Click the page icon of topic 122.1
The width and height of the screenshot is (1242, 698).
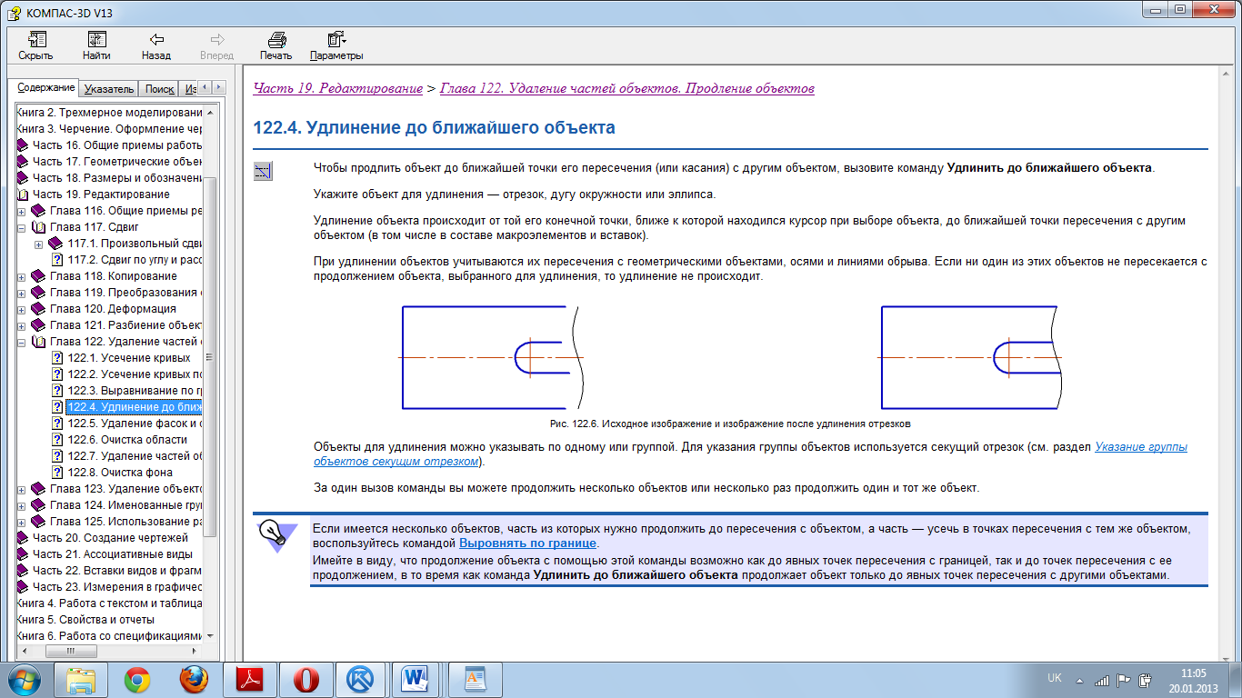[58, 358]
